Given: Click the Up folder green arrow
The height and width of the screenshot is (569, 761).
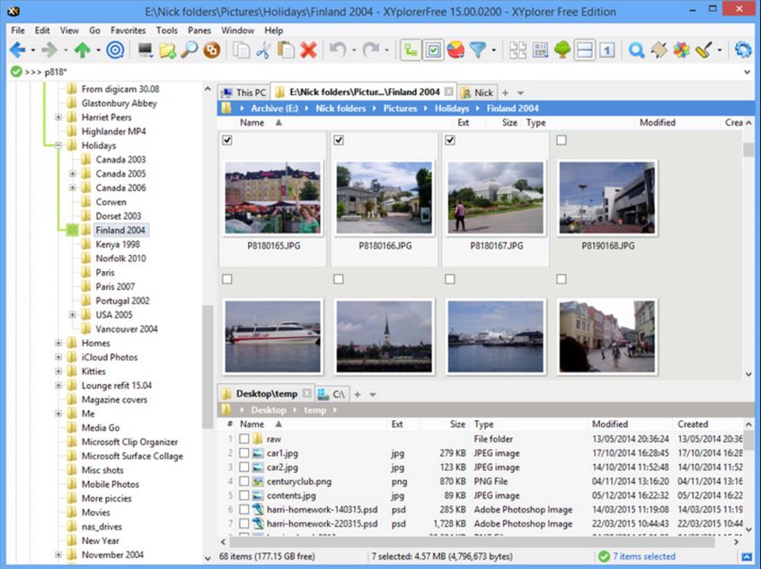Looking at the screenshot, I should pyautogui.click(x=83, y=50).
